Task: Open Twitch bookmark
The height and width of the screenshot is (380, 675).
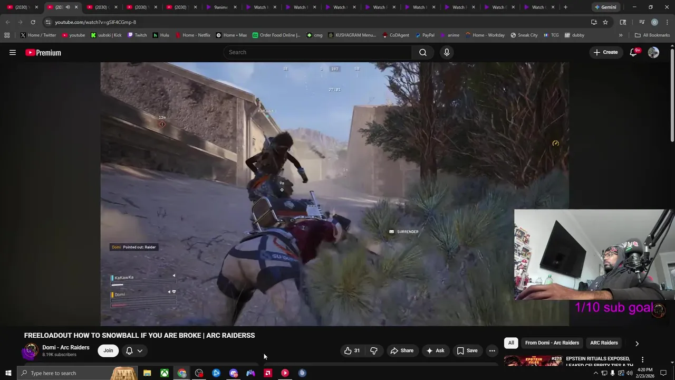Action: [x=137, y=35]
